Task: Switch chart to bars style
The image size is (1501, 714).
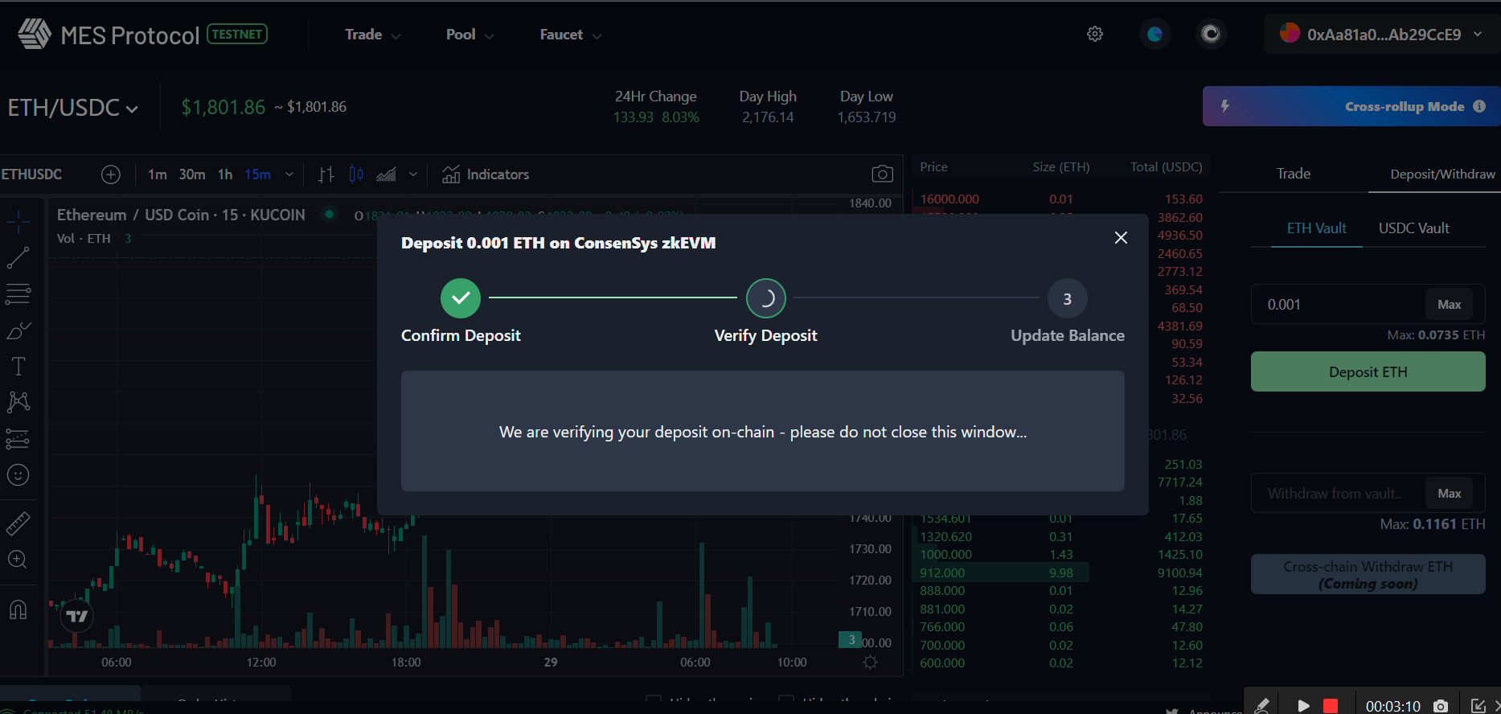Action: (x=326, y=174)
